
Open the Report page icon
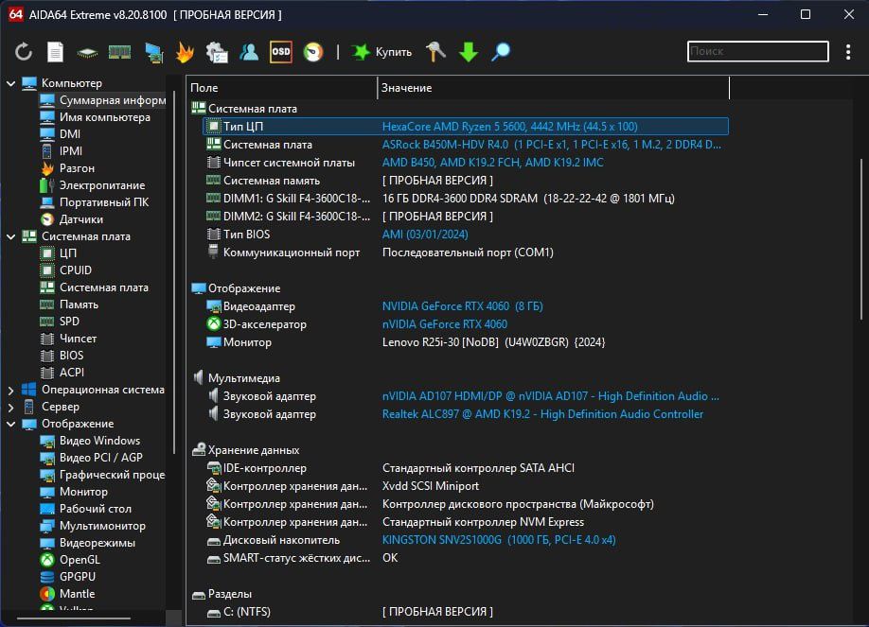tap(55, 52)
